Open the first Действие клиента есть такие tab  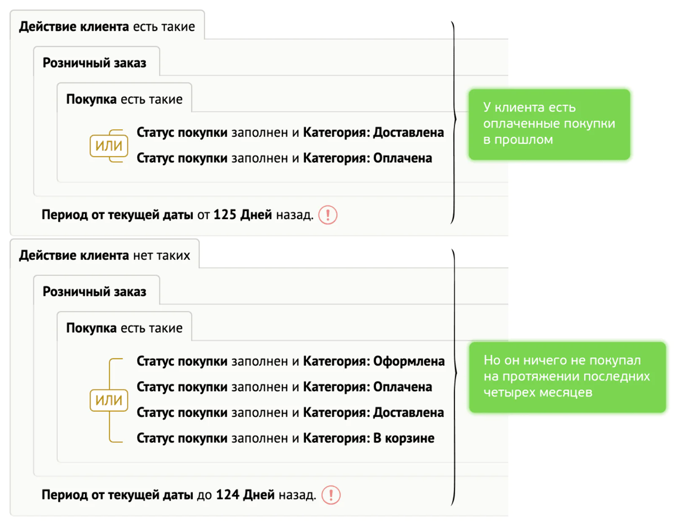tap(107, 27)
